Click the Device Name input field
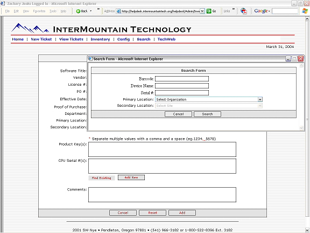Image resolution: width=310 pixels, height=233 pixels. pos(182,86)
